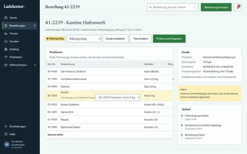Open Kunden section
This screenshot has width=247, height=154.
[20, 41]
